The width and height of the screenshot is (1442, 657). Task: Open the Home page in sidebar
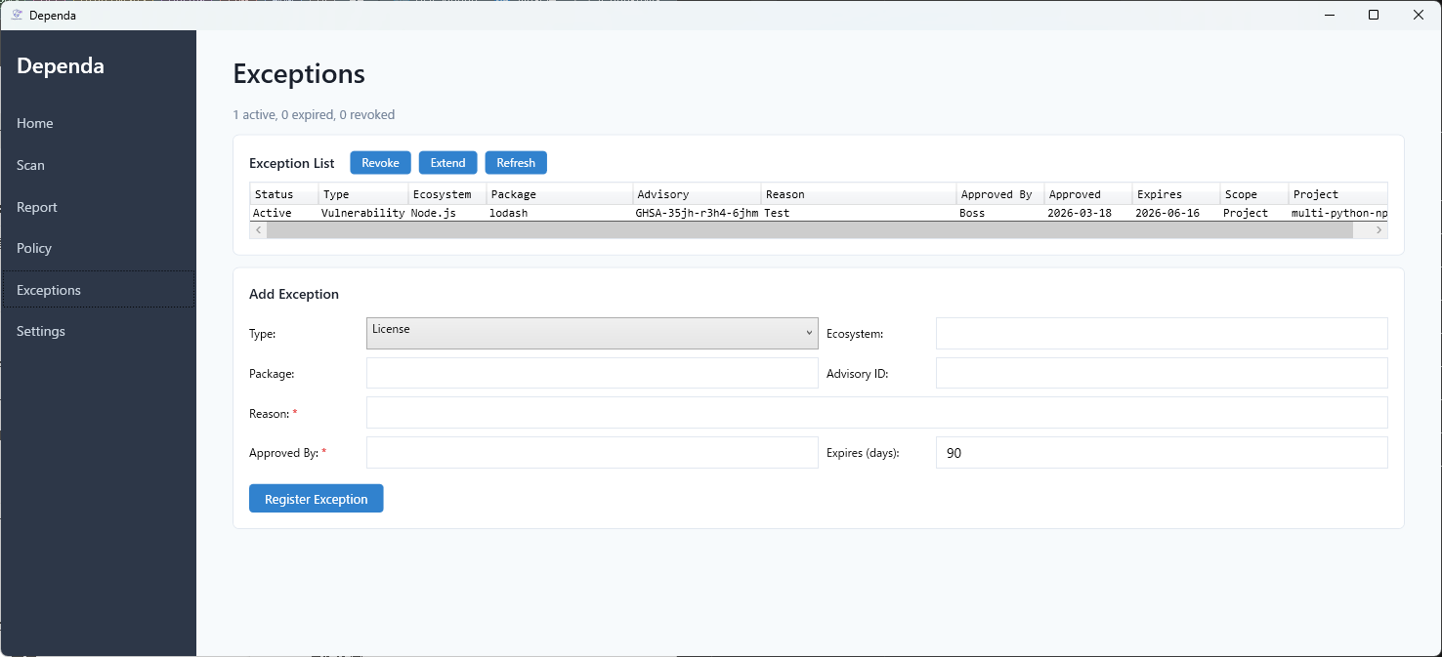tap(35, 123)
